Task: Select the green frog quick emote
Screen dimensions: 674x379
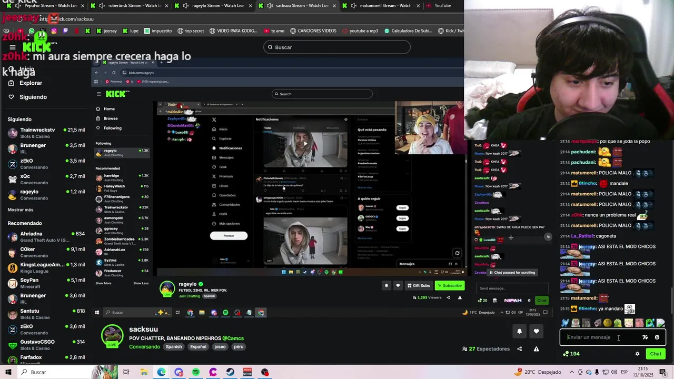Action: [x=618, y=323]
